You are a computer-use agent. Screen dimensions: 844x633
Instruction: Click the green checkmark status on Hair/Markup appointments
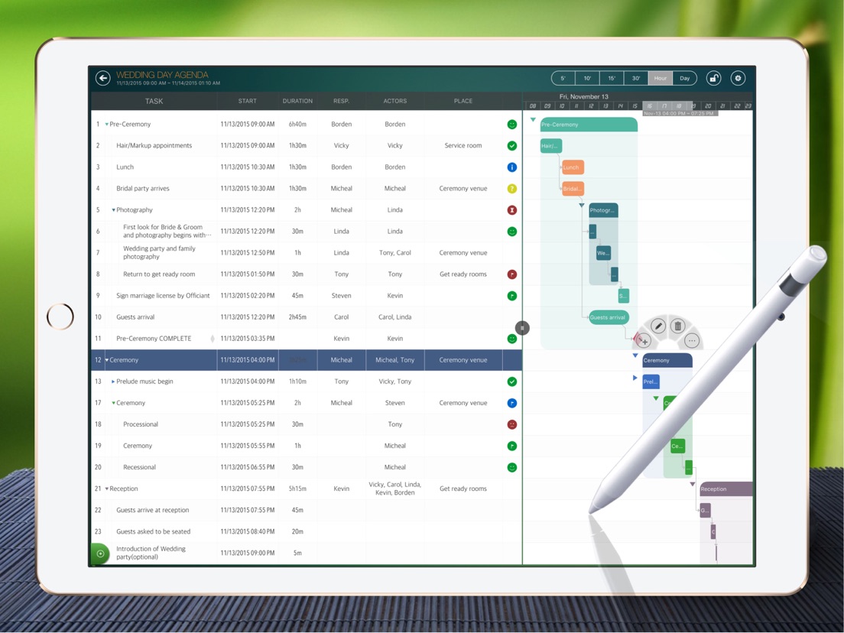512,146
